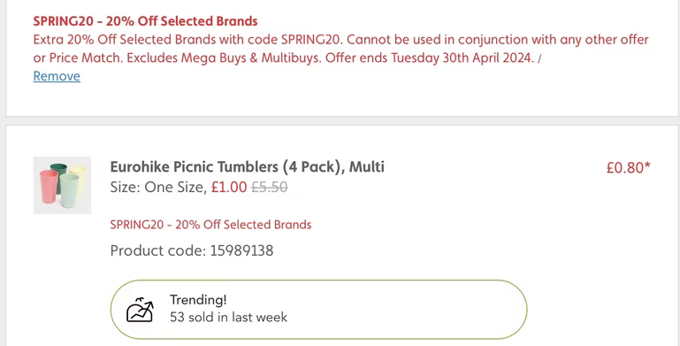Click the Trending! label
This screenshot has height=346, width=680.
pos(198,300)
